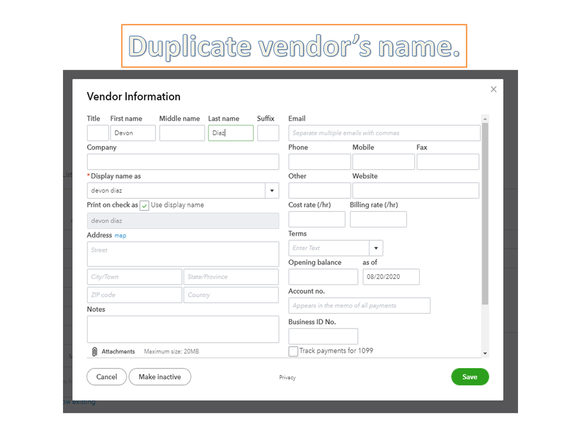Viewport: 588px width, 441px height.
Task: Click the Attachments paperclip icon
Action: [95, 352]
